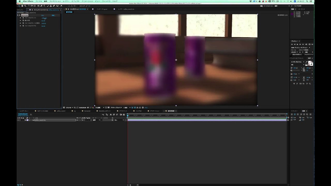331x186 pixels.
Task: Open the コンポジション menu
Action: pos(55,1)
